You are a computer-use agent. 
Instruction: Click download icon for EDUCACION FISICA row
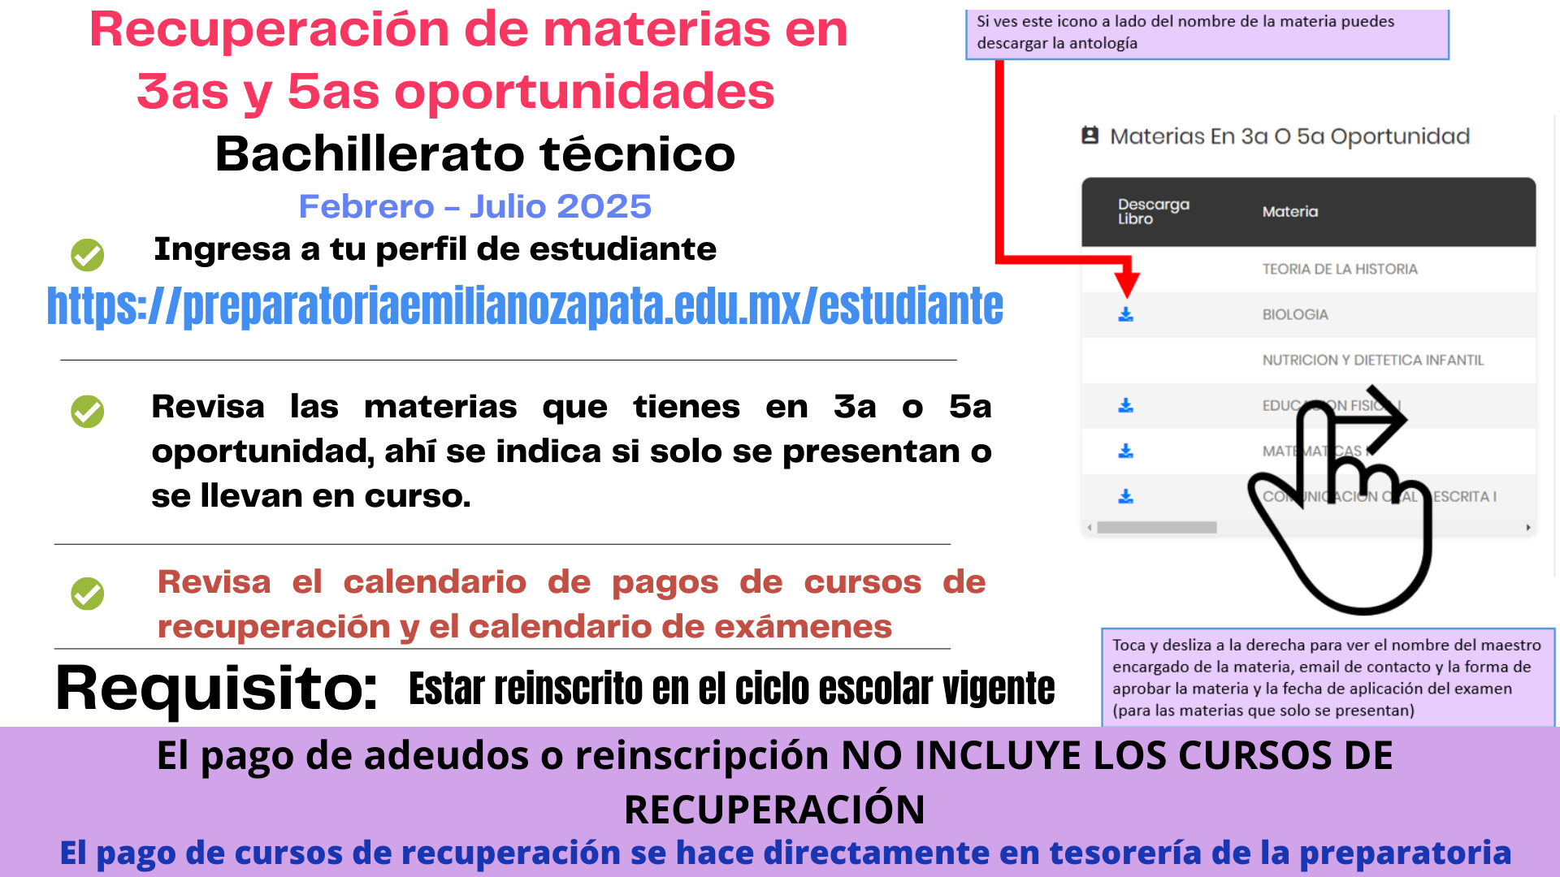1125,405
